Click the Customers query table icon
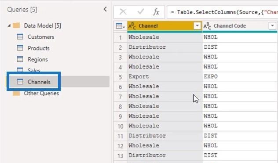This screenshot has width=278, height=163. pos(20,36)
